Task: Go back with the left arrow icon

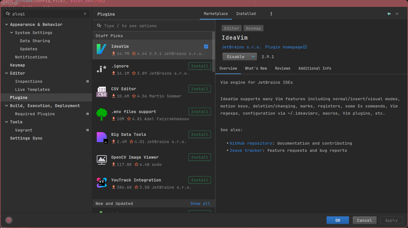Action: coord(389,14)
